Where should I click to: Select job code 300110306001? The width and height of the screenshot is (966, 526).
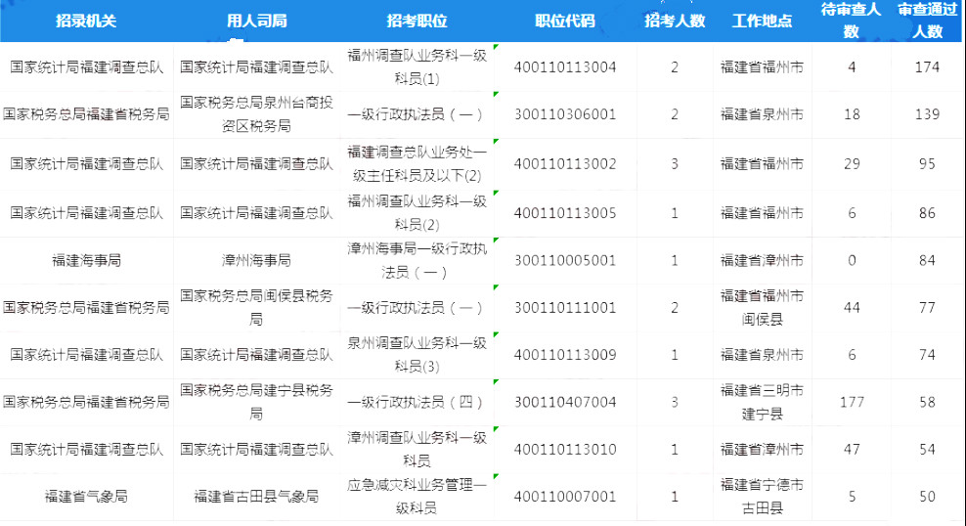(x=565, y=114)
